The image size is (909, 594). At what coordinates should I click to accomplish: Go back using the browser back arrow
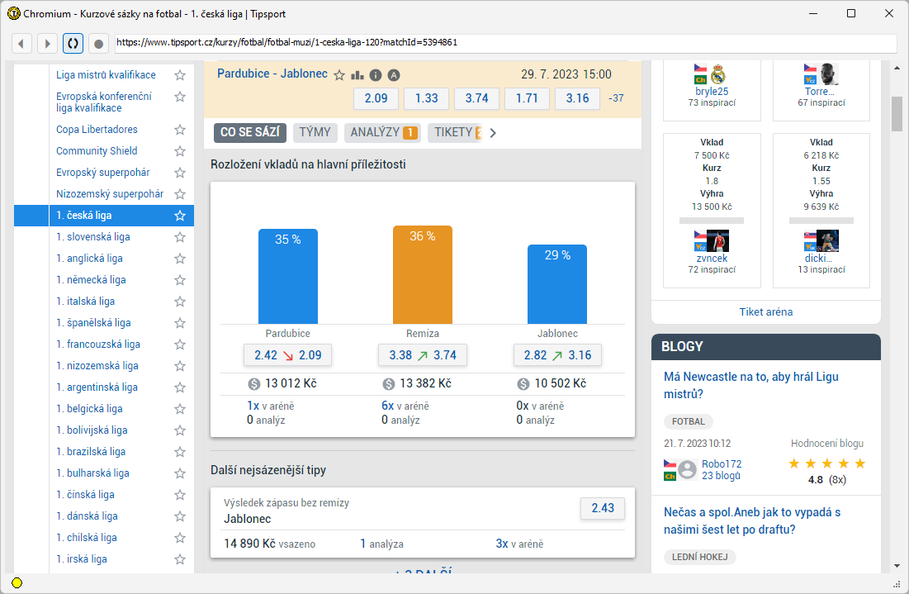[21, 44]
